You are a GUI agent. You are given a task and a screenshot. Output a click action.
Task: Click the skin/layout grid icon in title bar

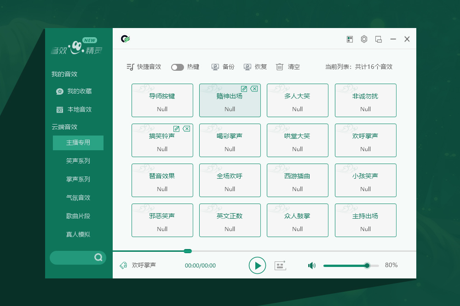[350, 39]
